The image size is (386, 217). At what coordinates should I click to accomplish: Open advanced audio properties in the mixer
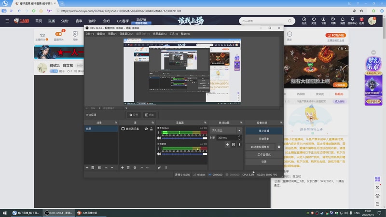tap(159, 167)
